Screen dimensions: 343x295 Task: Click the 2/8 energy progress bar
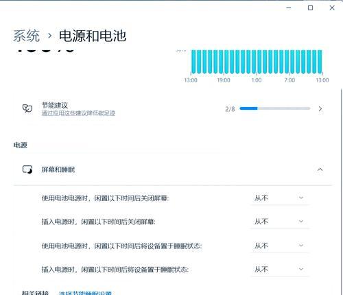275,108
